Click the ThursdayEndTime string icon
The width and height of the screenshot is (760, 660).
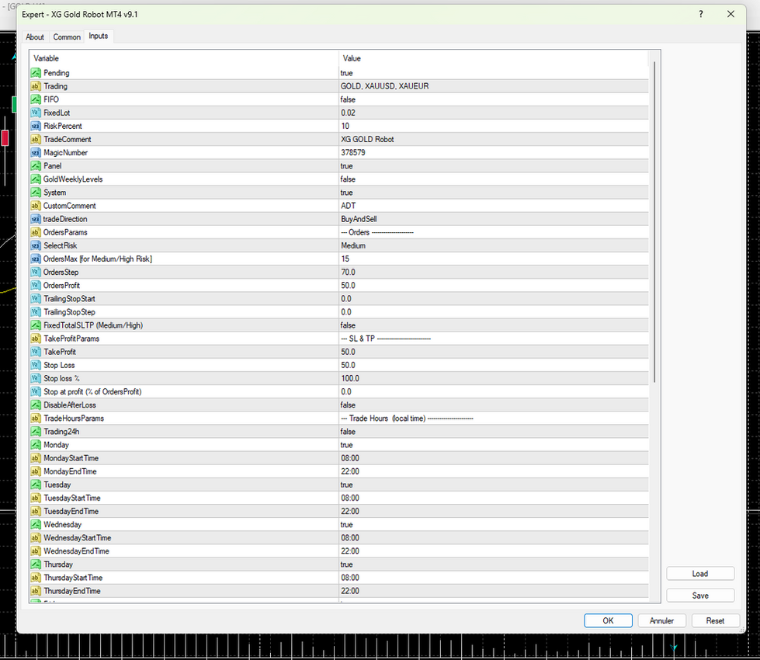36,591
